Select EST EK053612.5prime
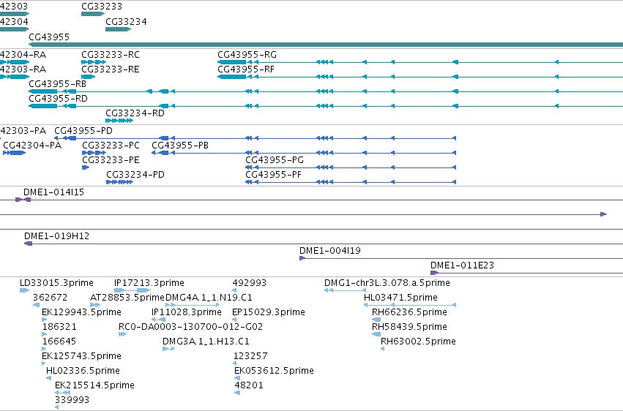Viewport: 623px width, 411px height. (237, 379)
